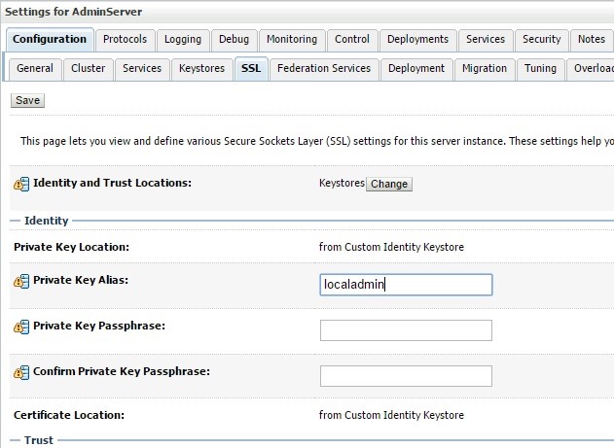Open the Deployments top-level tab
This screenshot has height=448, width=614.
[417, 40]
